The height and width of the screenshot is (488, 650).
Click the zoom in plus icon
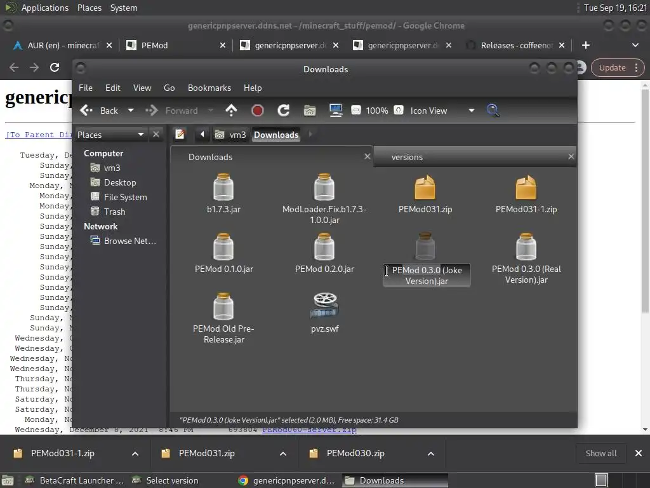399,110
